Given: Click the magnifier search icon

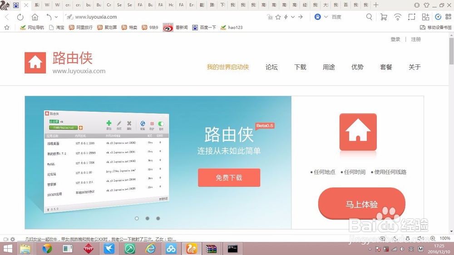Looking at the screenshot, I should [369, 17].
